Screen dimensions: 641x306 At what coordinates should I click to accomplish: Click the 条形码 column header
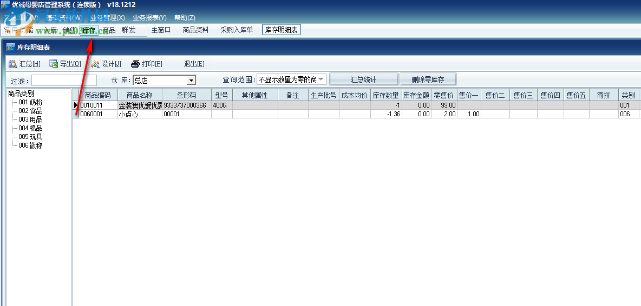(186, 95)
